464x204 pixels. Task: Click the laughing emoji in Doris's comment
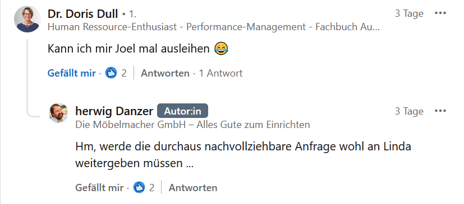[x=221, y=49]
